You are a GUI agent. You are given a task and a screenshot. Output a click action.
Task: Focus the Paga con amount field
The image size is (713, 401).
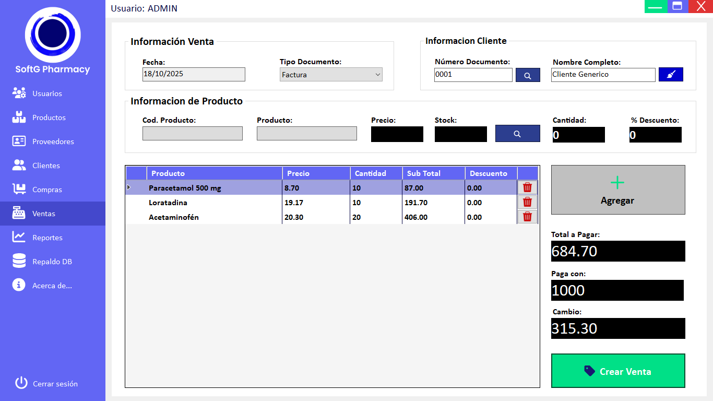(617, 290)
